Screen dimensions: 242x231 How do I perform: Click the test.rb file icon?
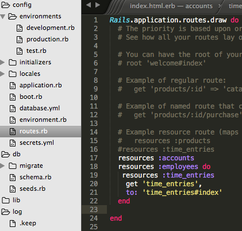coord(20,51)
